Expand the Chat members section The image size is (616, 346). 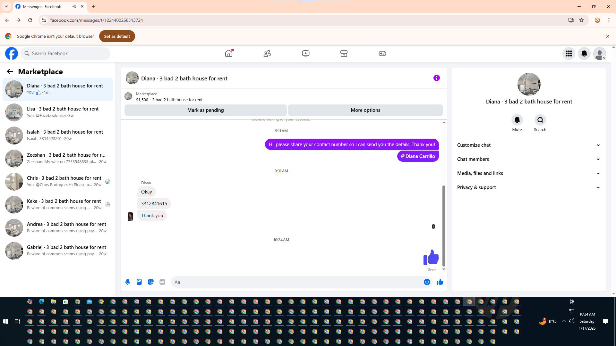click(529, 159)
